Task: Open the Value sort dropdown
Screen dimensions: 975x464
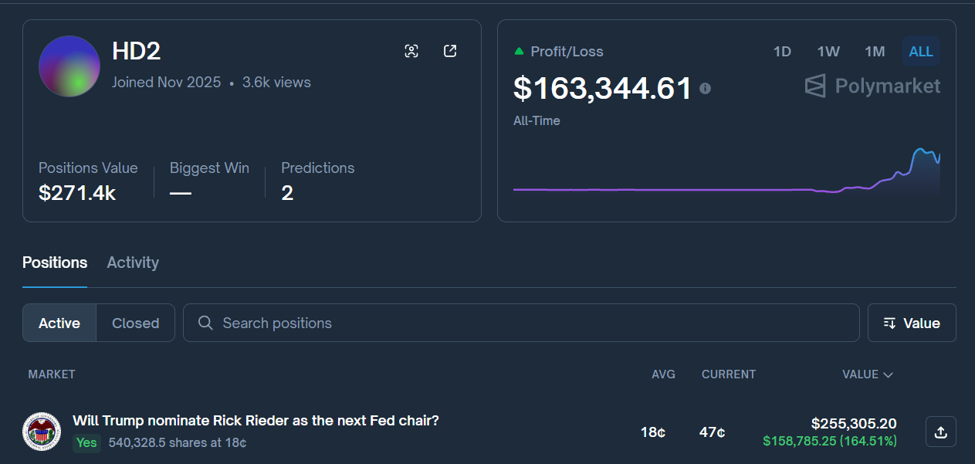Action: 912,323
